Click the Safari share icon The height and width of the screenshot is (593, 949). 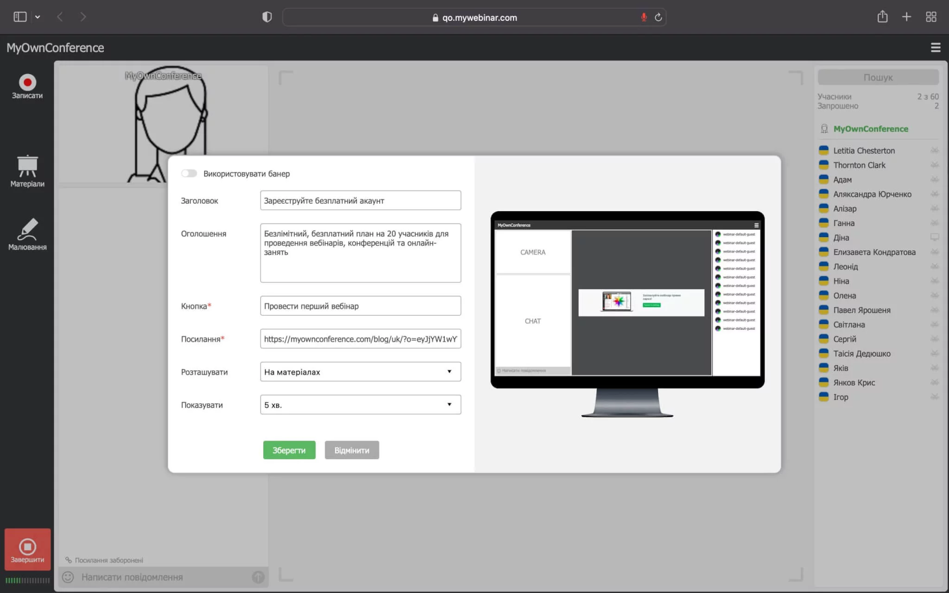point(882,17)
